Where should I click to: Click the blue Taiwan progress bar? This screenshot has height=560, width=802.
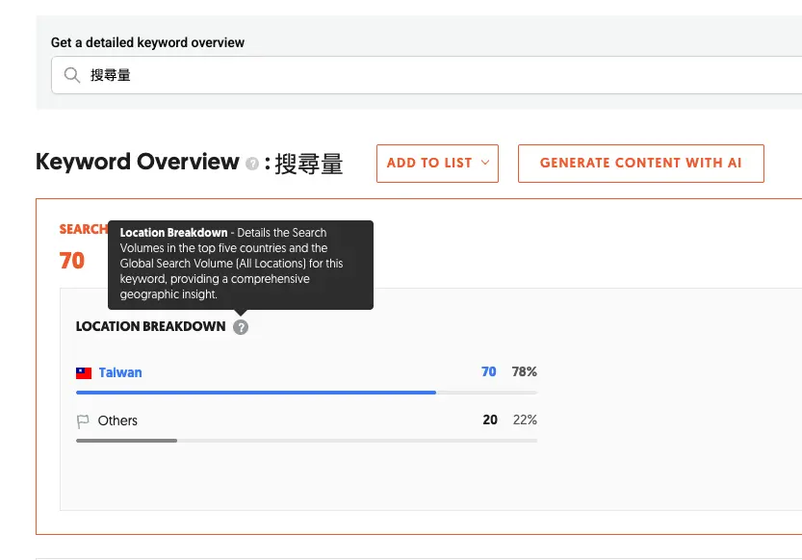tap(255, 393)
